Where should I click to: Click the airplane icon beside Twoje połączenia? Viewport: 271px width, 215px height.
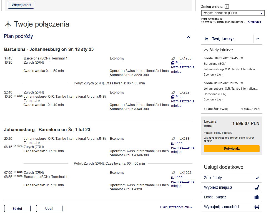(x=8, y=24)
